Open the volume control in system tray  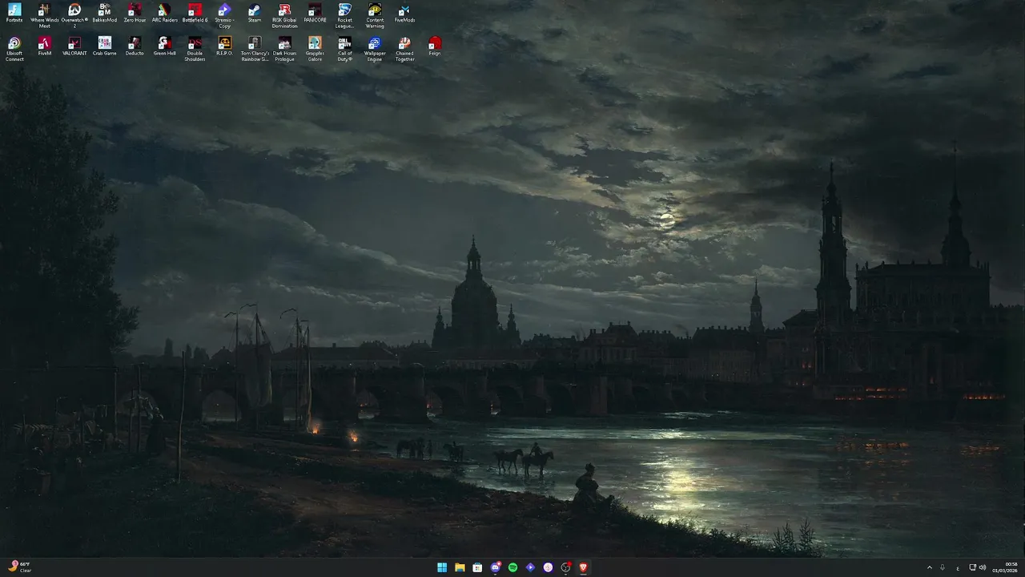coord(983,567)
